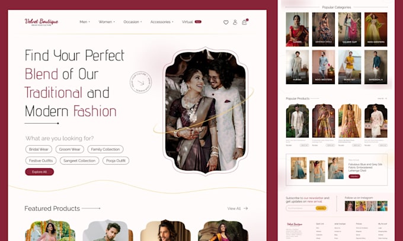Open the Salwar Suit category card
This screenshot has height=241, width=403.
pos(350,29)
